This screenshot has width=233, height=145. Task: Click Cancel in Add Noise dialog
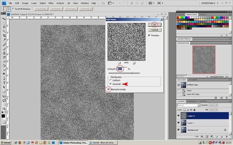pyautogui.click(x=155, y=30)
